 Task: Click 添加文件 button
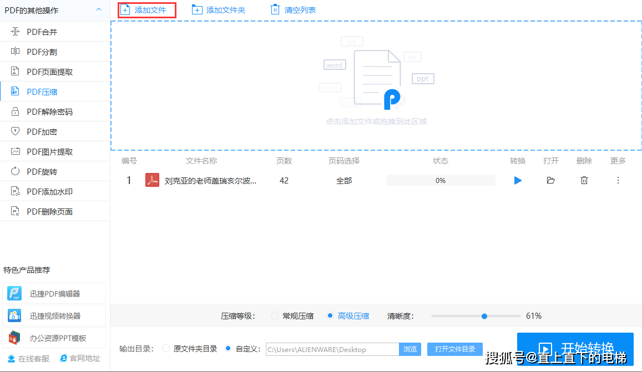click(147, 10)
